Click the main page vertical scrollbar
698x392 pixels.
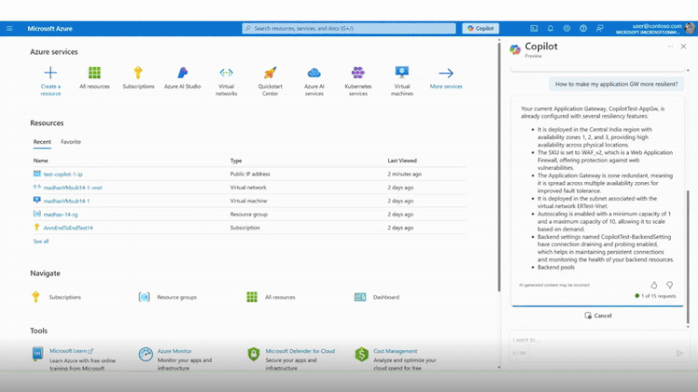pyautogui.click(x=499, y=166)
